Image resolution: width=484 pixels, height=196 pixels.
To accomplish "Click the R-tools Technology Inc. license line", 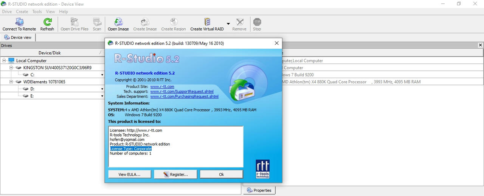I will [130, 135].
